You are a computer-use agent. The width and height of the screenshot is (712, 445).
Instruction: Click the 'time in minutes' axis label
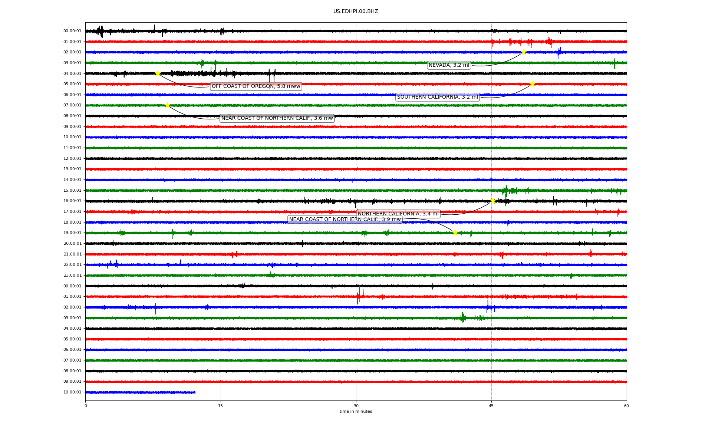(356, 412)
